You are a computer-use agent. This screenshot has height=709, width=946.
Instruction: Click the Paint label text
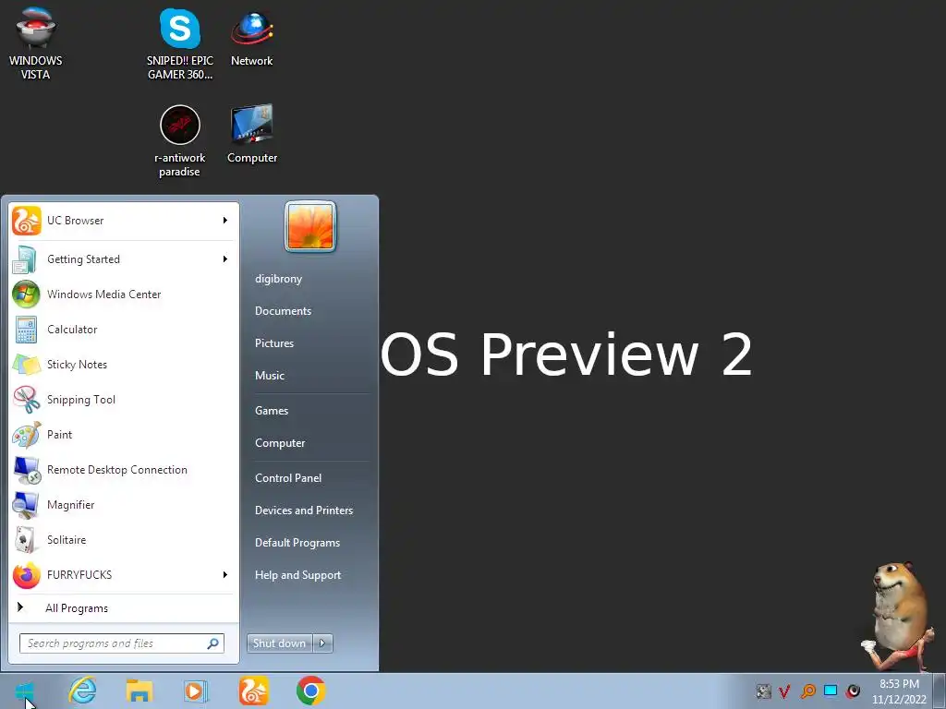tap(59, 434)
